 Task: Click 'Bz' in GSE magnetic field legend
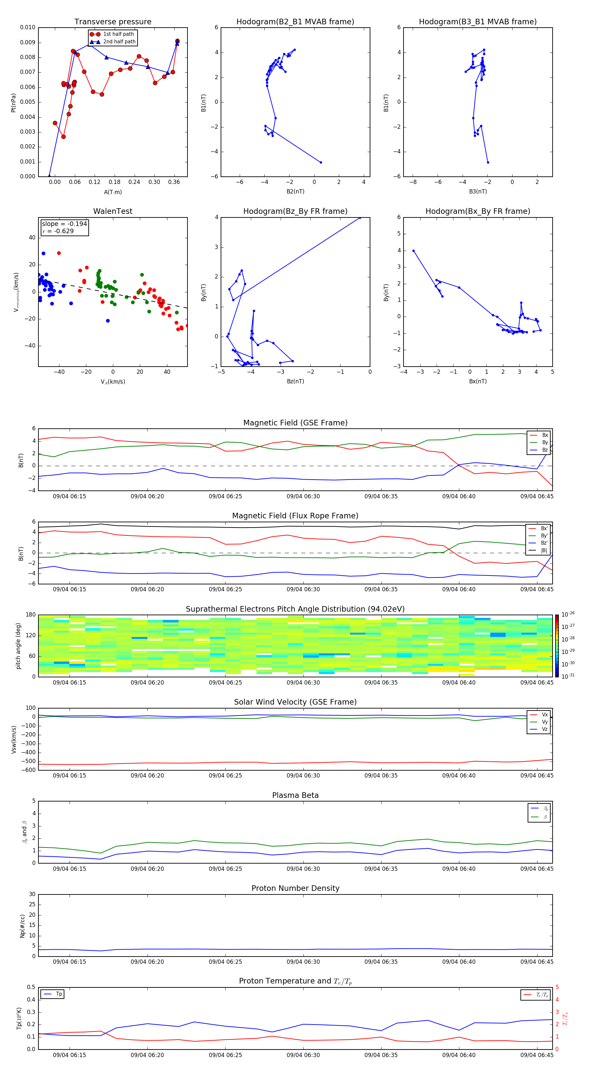[x=539, y=450]
